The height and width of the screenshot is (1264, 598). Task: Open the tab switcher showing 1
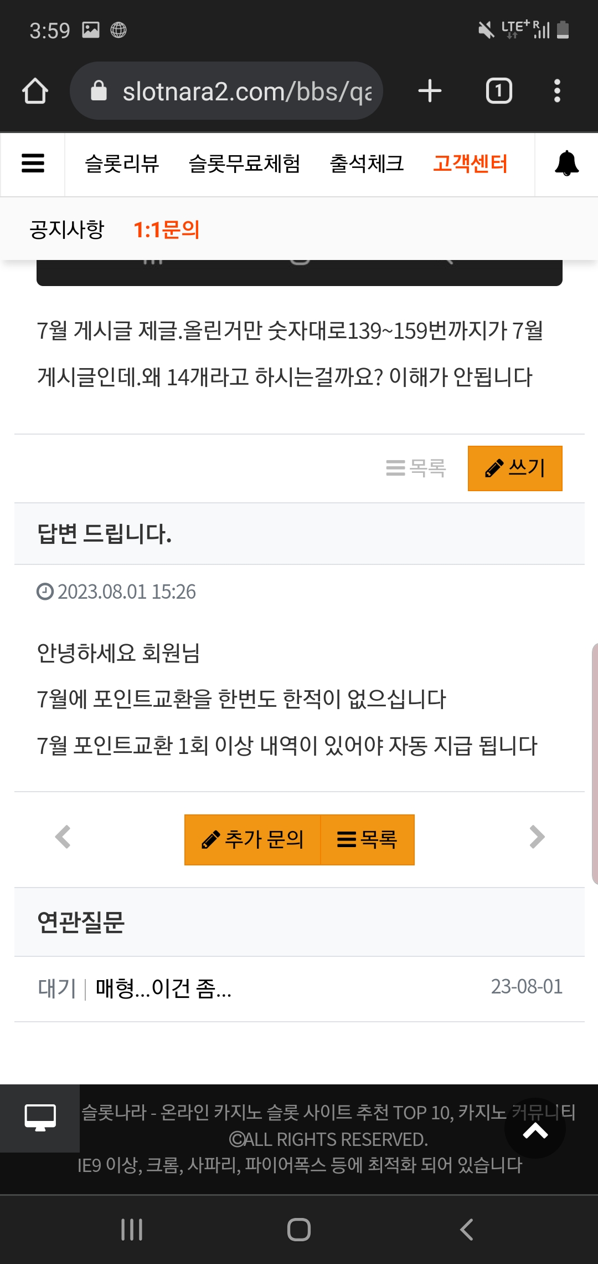pos(499,91)
